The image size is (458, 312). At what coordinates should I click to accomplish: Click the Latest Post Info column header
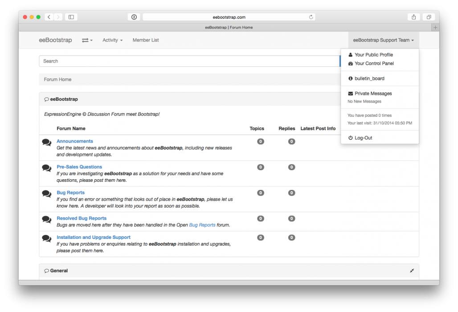click(318, 128)
